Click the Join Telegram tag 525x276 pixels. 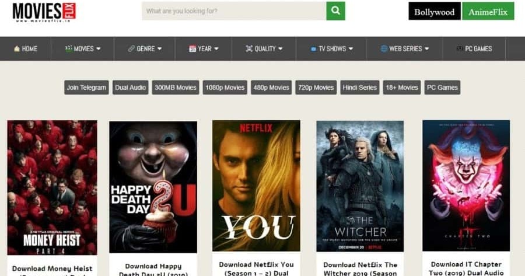point(86,88)
